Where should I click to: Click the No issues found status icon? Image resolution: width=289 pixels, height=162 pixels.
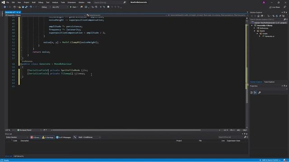[18, 130]
